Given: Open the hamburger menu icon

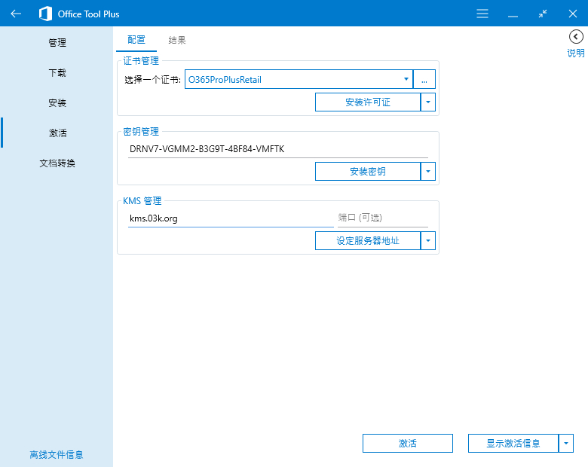Looking at the screenshot, I should coord(482,14).
